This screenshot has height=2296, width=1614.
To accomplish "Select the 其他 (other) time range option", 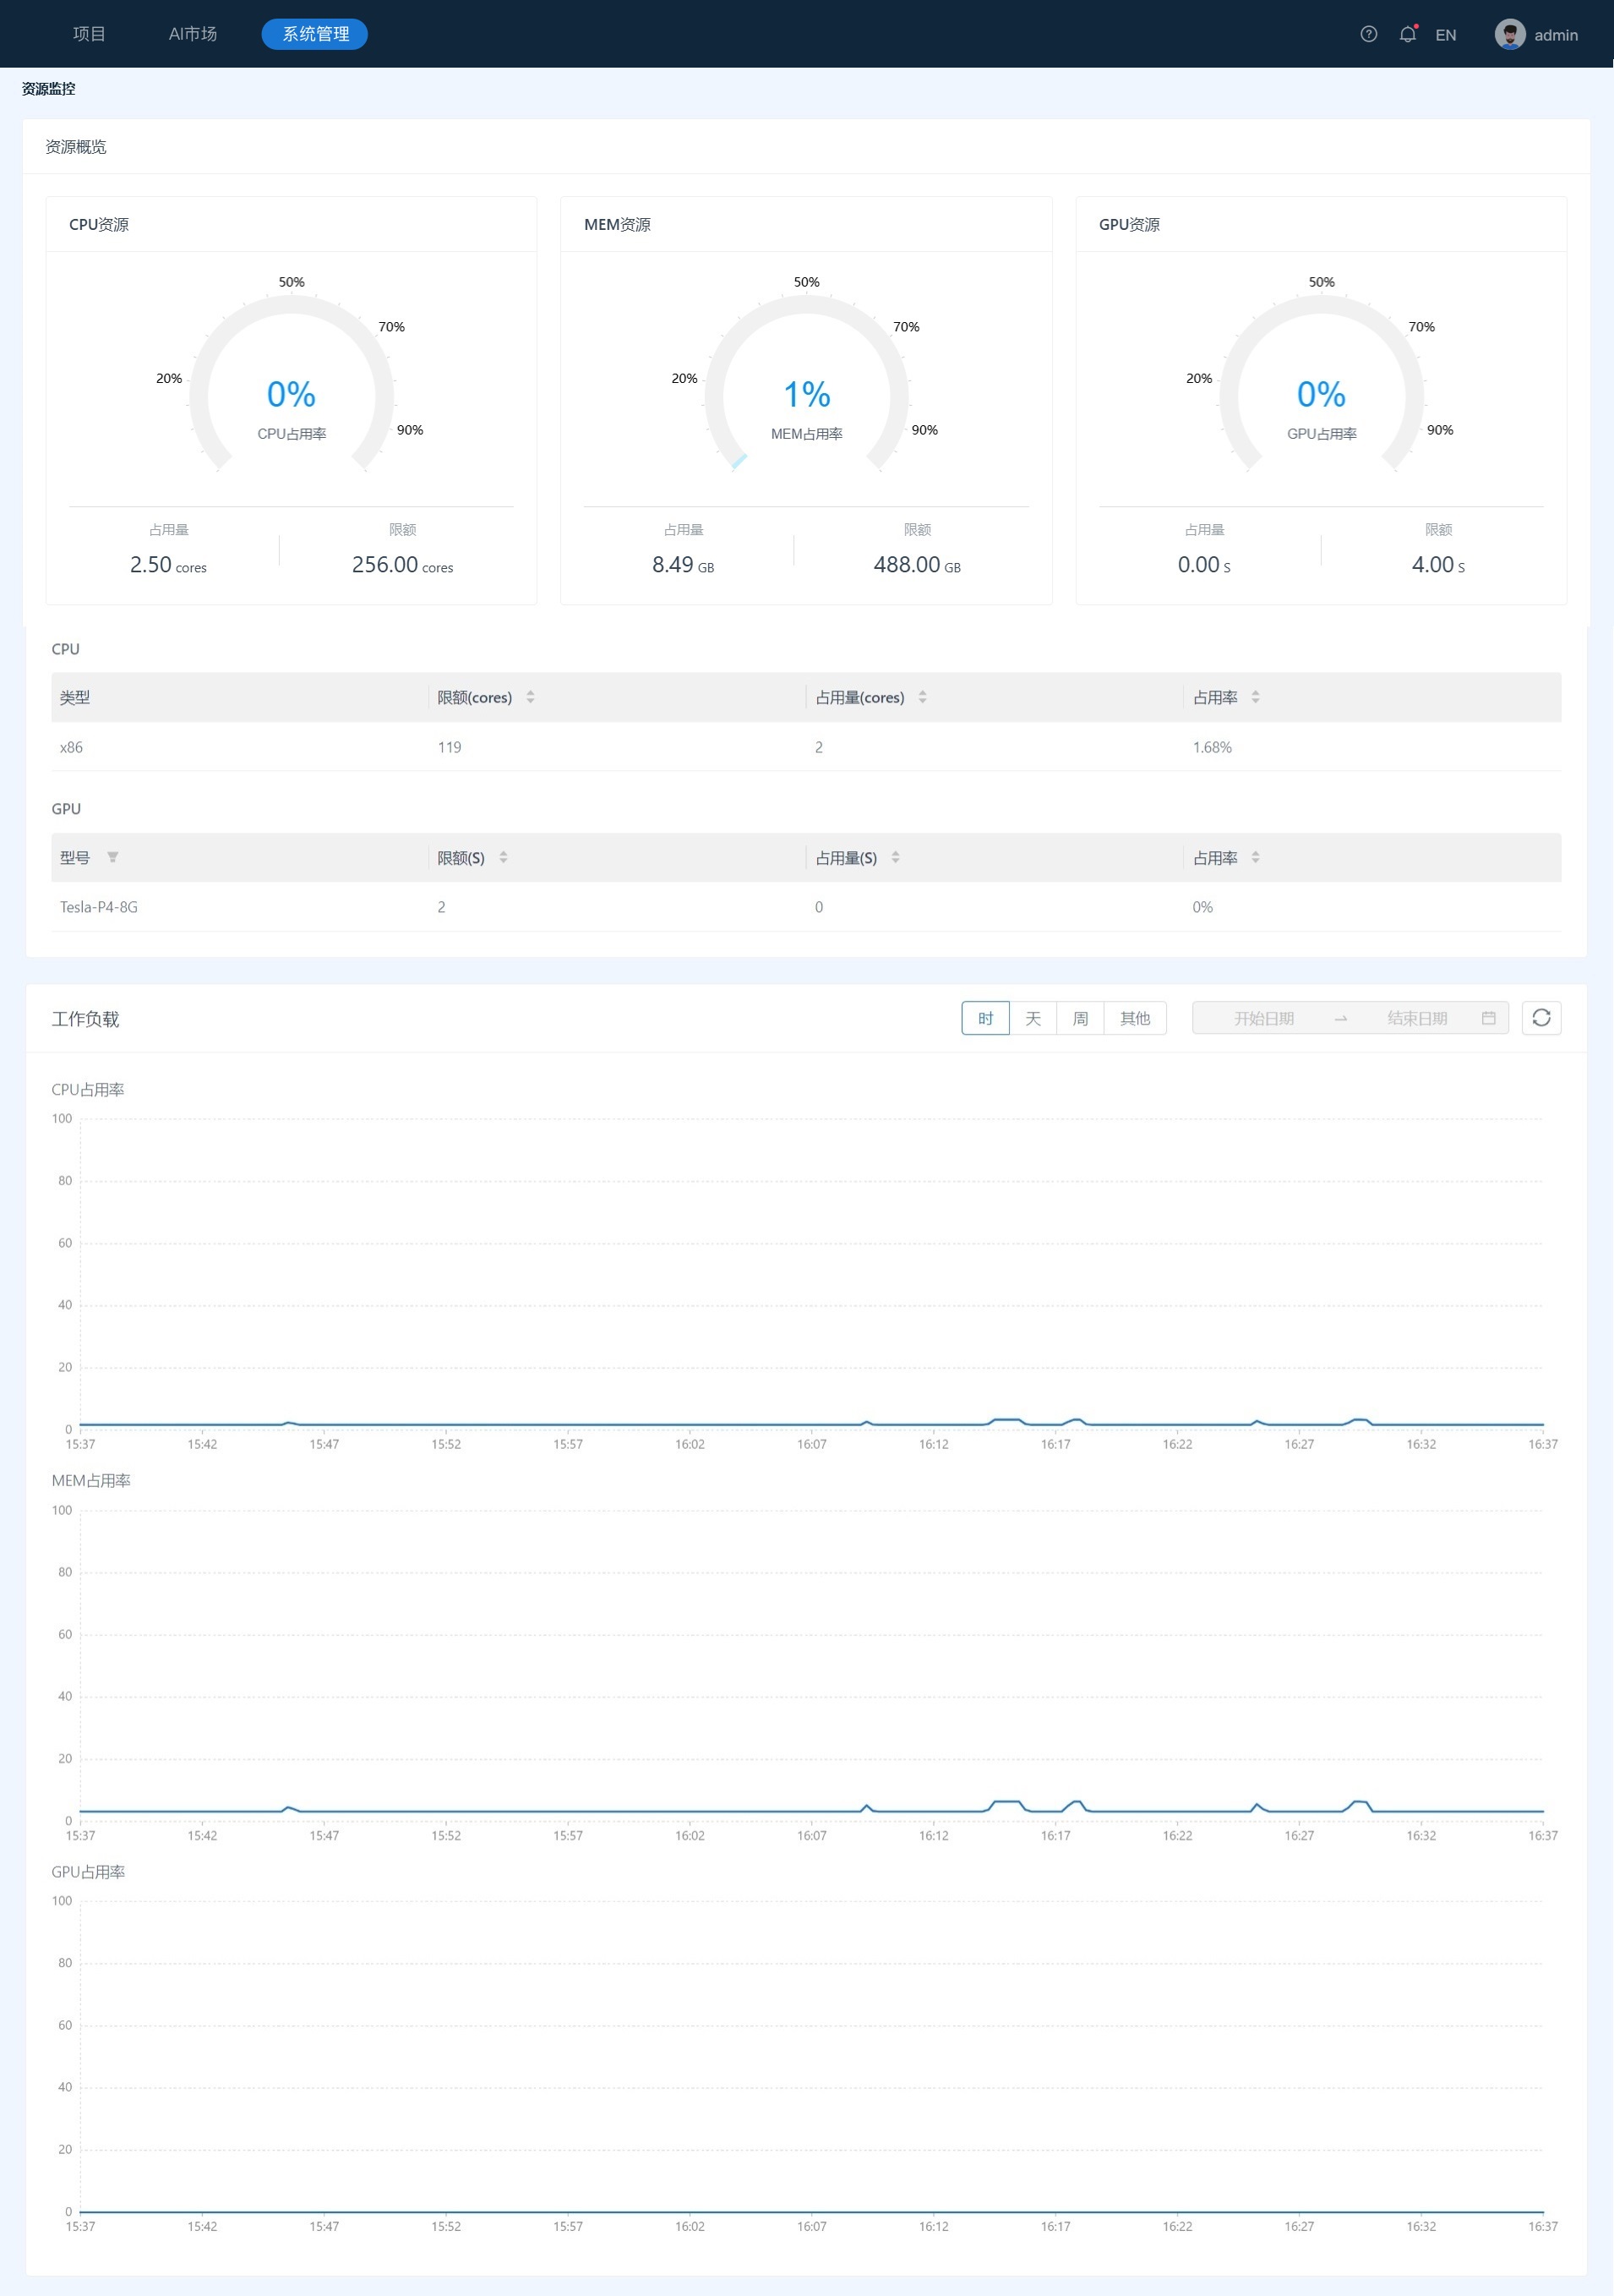I will pyautogui.click(x=1134, y=1018).
